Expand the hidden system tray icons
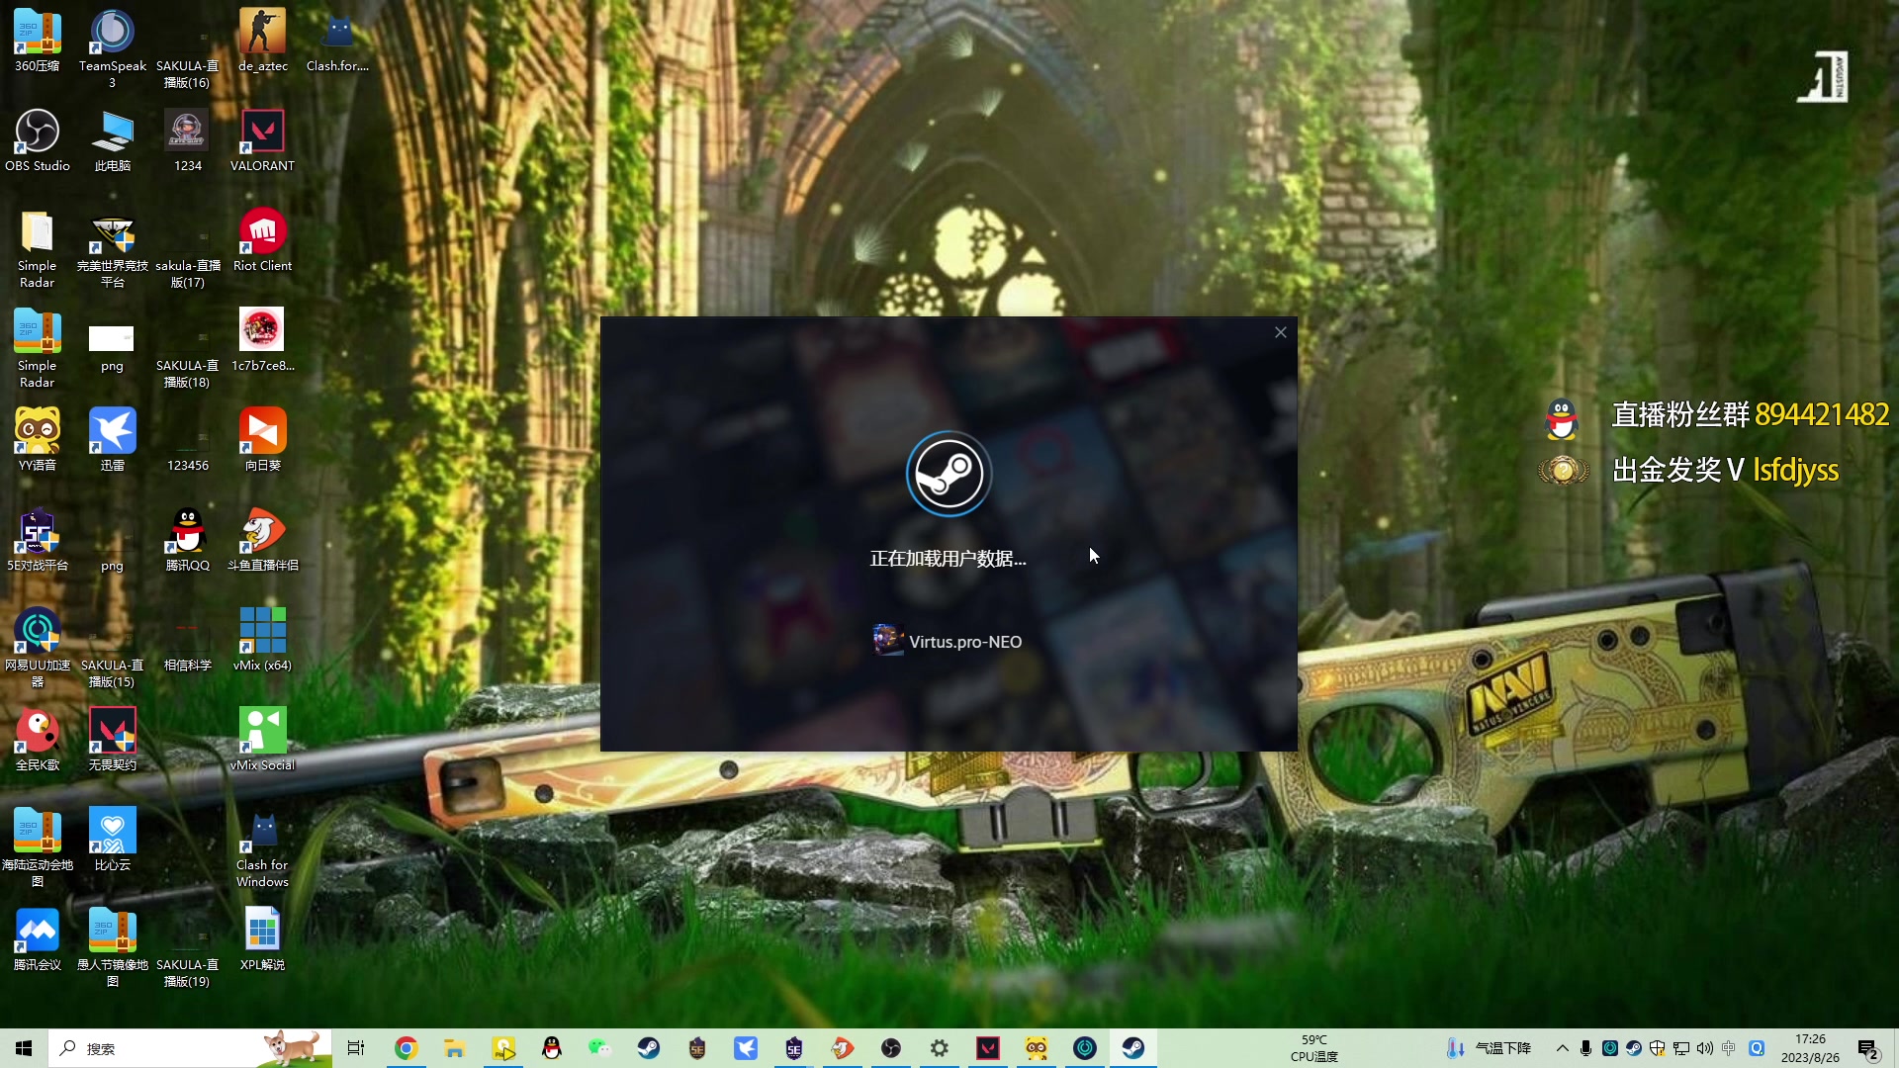 (1562, 1048)
